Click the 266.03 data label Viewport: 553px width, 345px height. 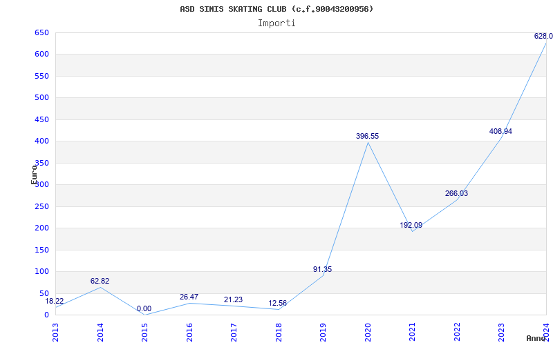(x=456, y=193)
